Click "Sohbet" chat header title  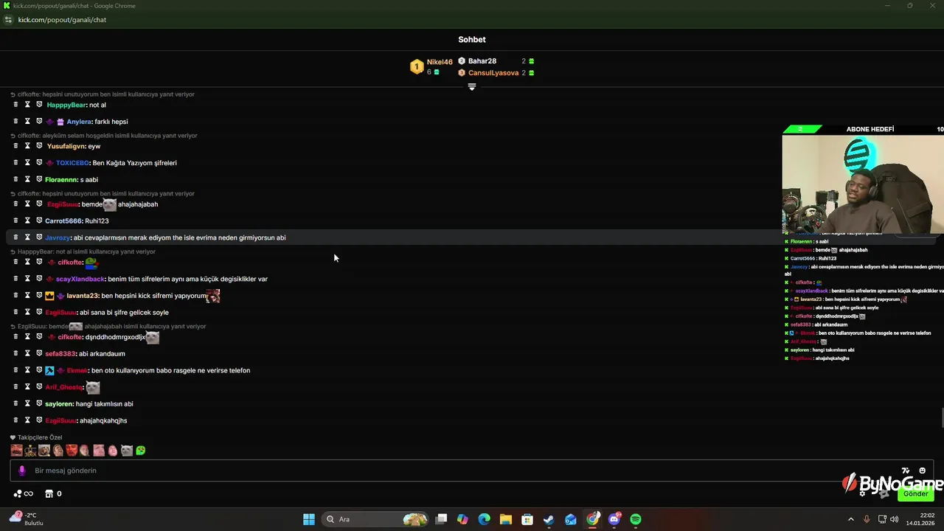tap(472, 40)
